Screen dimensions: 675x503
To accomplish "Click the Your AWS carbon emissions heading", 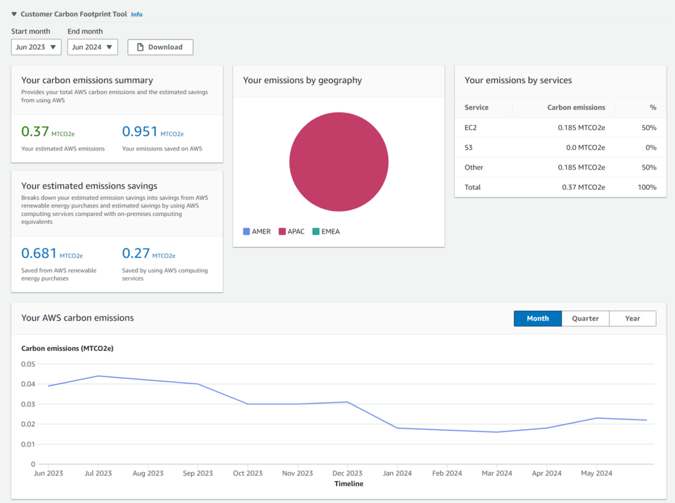I will click(x=77, y=318).
